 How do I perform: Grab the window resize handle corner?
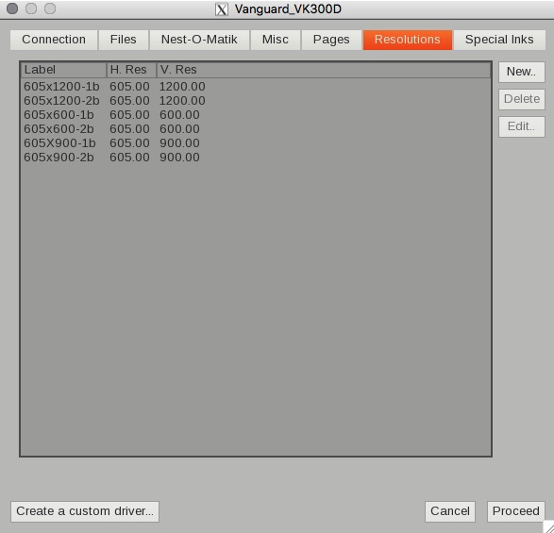pos(548,527)
